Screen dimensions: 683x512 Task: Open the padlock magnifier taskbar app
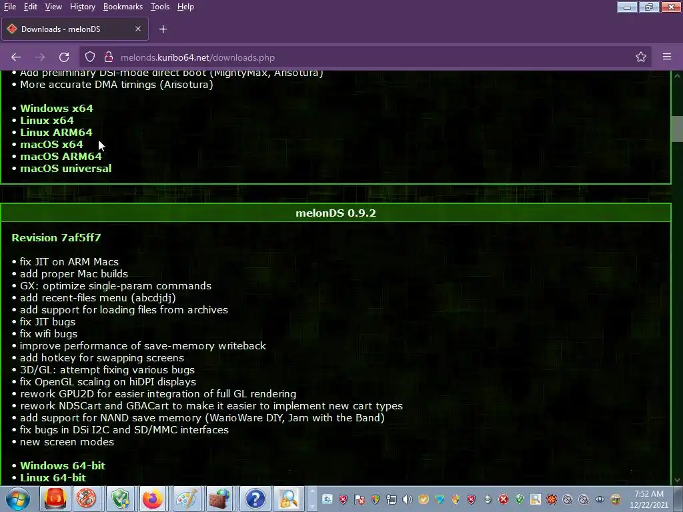(288, 499)
